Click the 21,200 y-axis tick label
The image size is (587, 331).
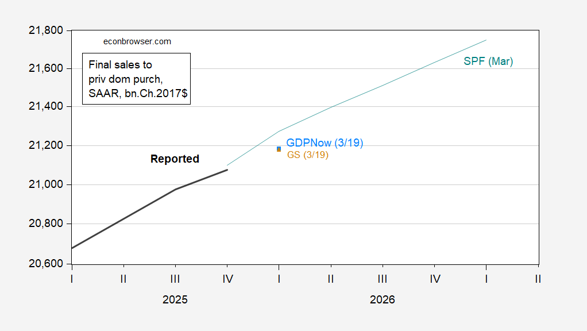click(x=45, y=146)
